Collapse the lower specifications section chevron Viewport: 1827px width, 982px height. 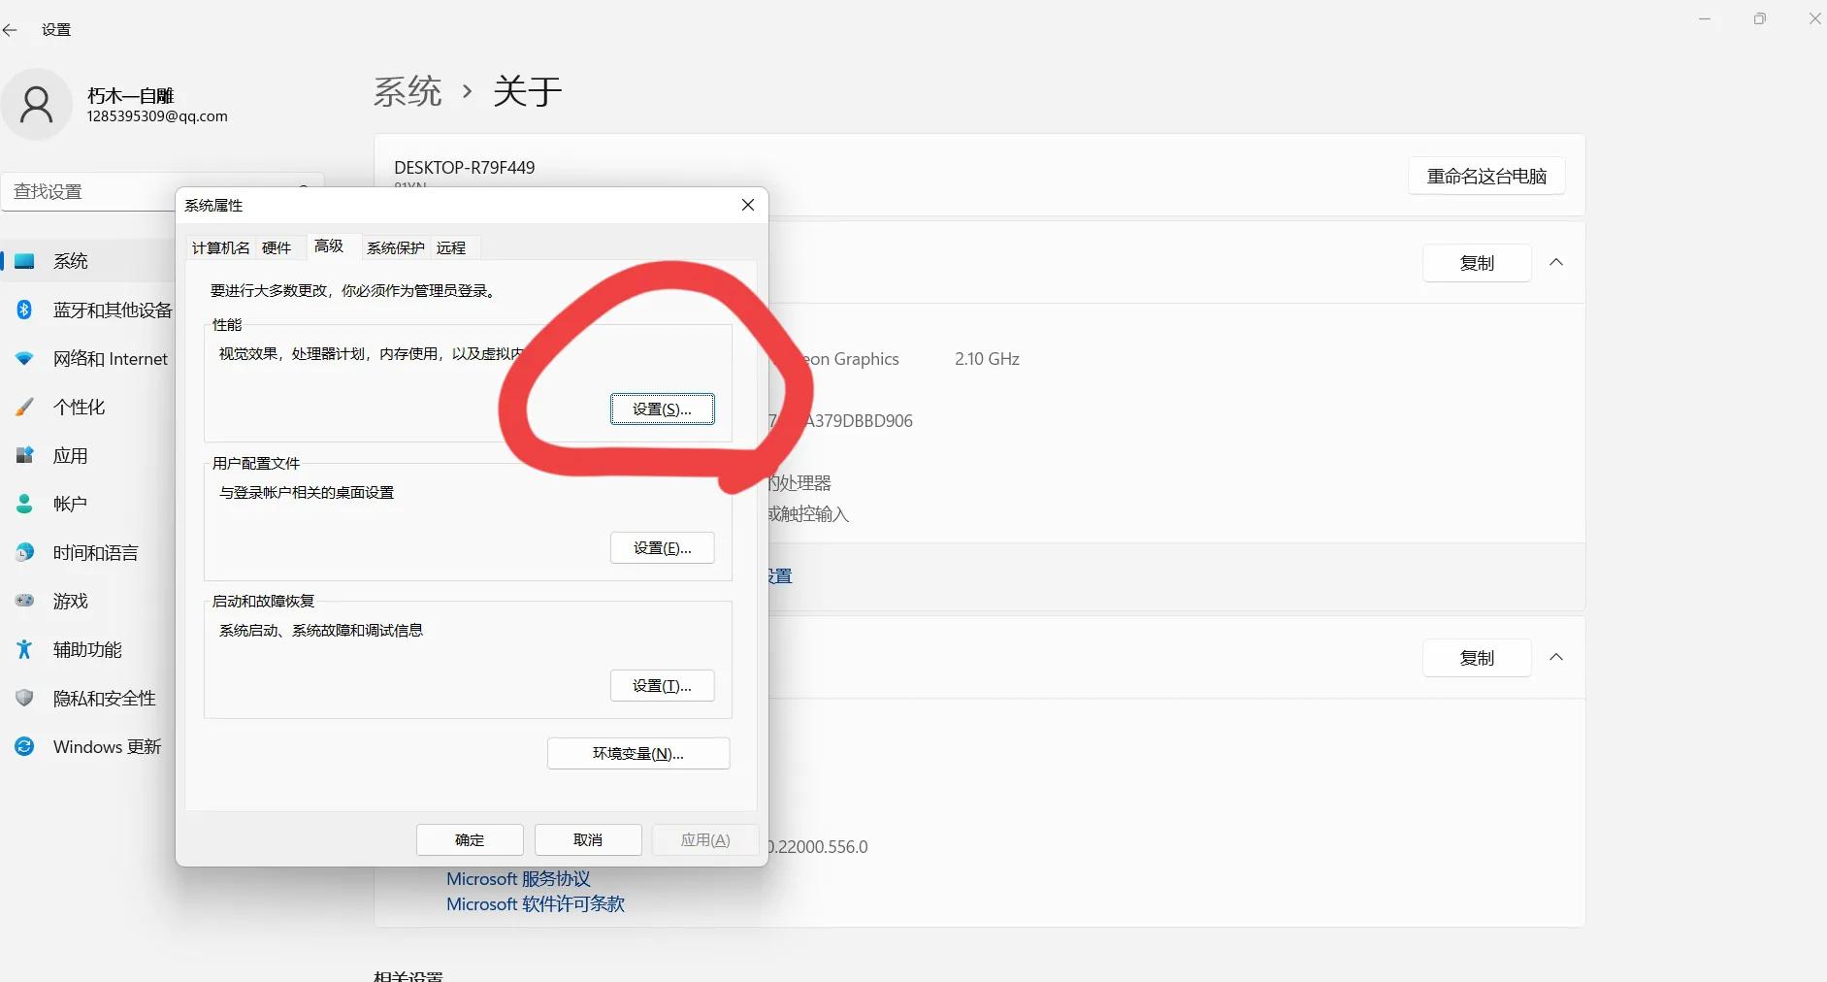[1556, 657]
